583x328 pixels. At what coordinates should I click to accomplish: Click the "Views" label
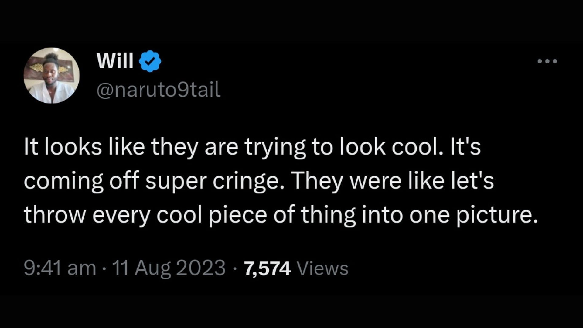point(322,268)
